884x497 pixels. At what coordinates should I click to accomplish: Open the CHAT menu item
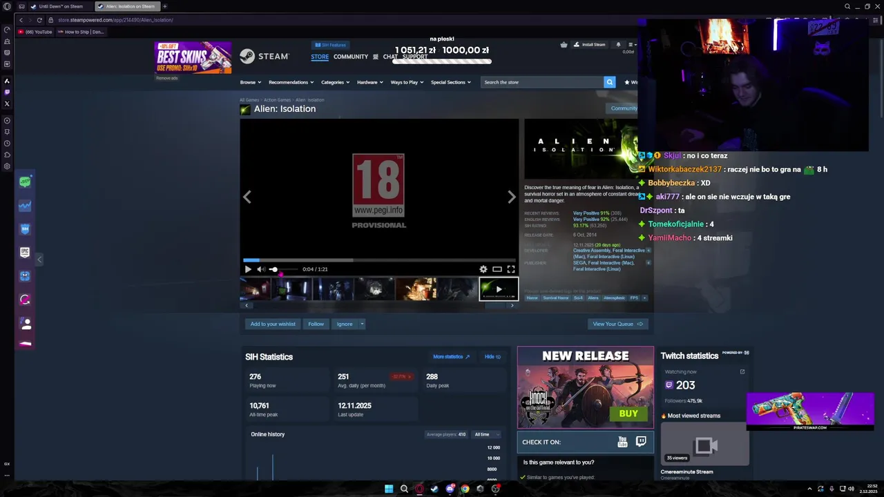[390, 57]
